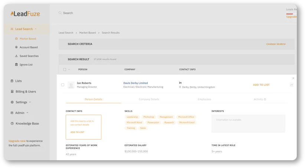Click the search magnifier icon
Viewport: 305px width, 168px height.
(60, 13)
